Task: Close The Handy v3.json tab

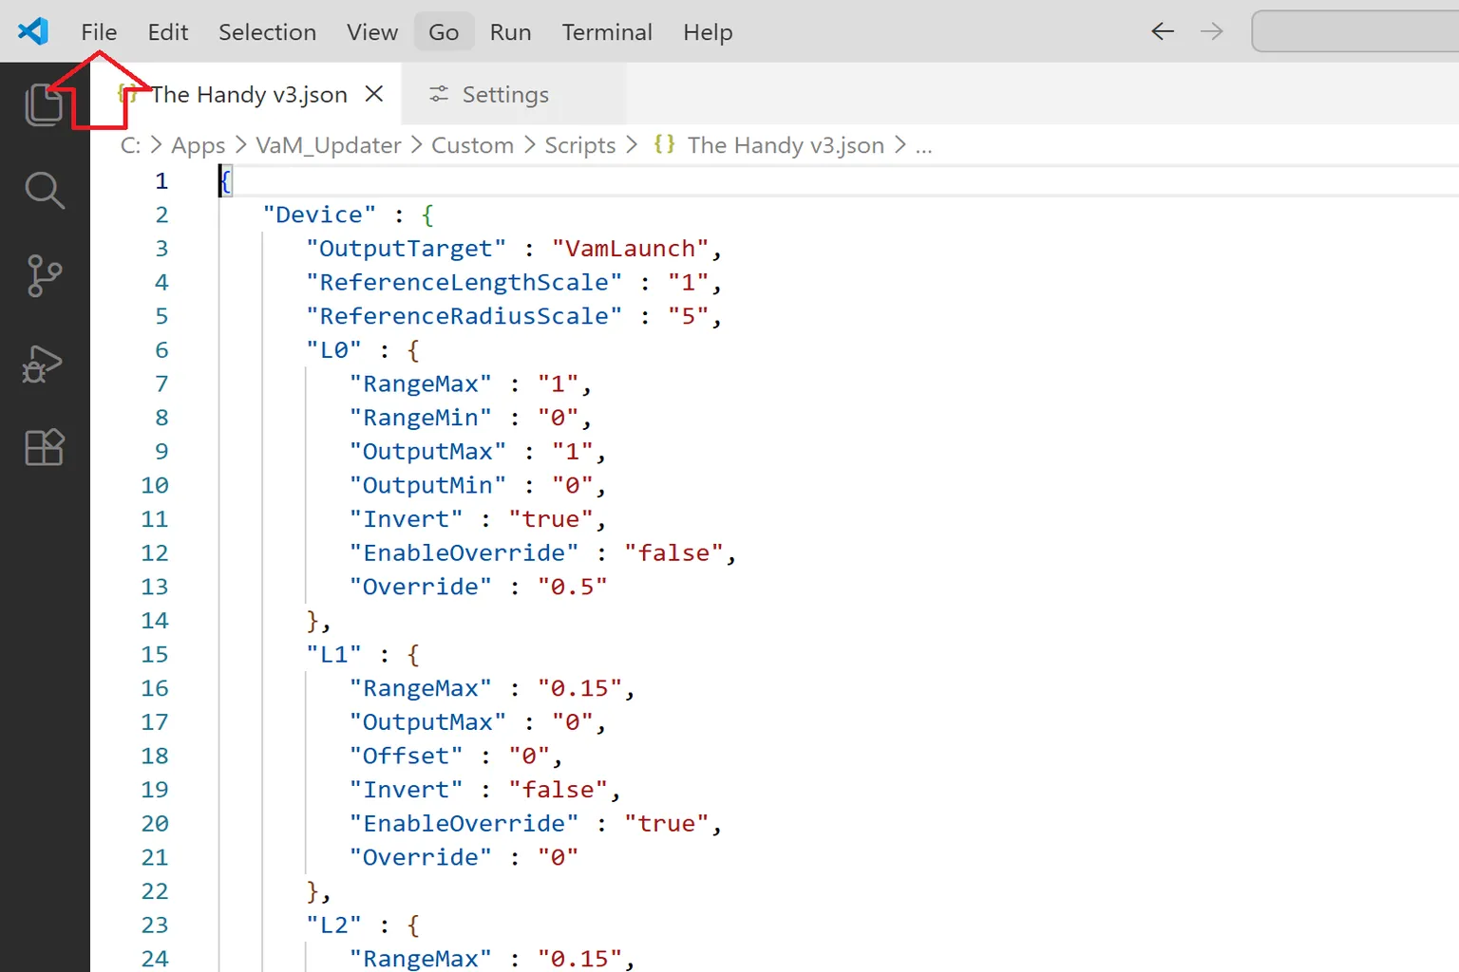Action: [374, 94]
